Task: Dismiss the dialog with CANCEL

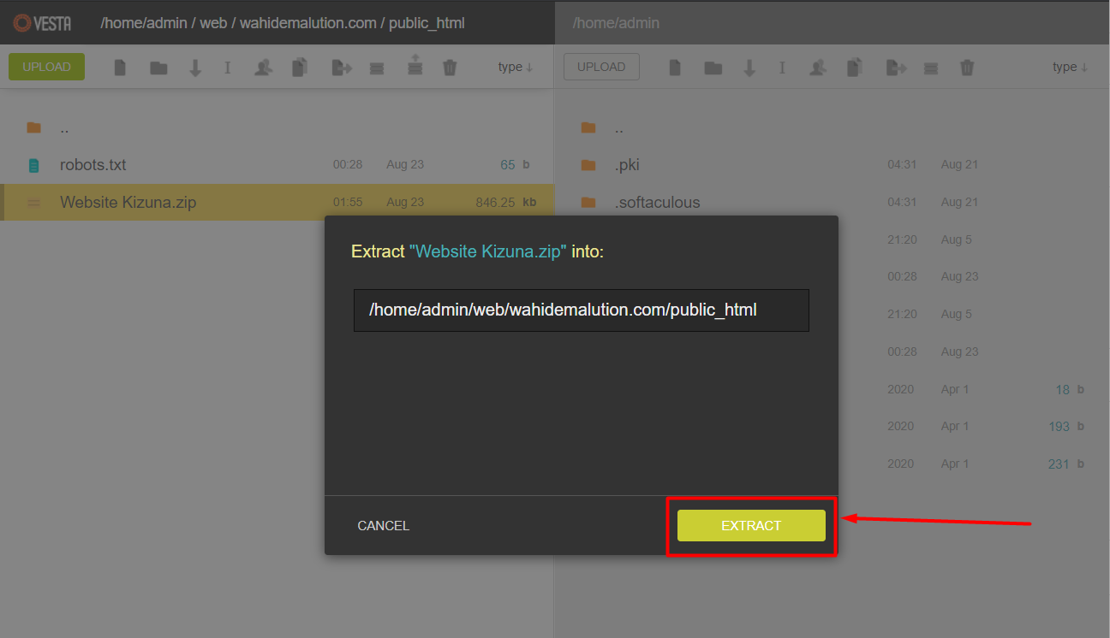Action: click(x=384, y=526)
